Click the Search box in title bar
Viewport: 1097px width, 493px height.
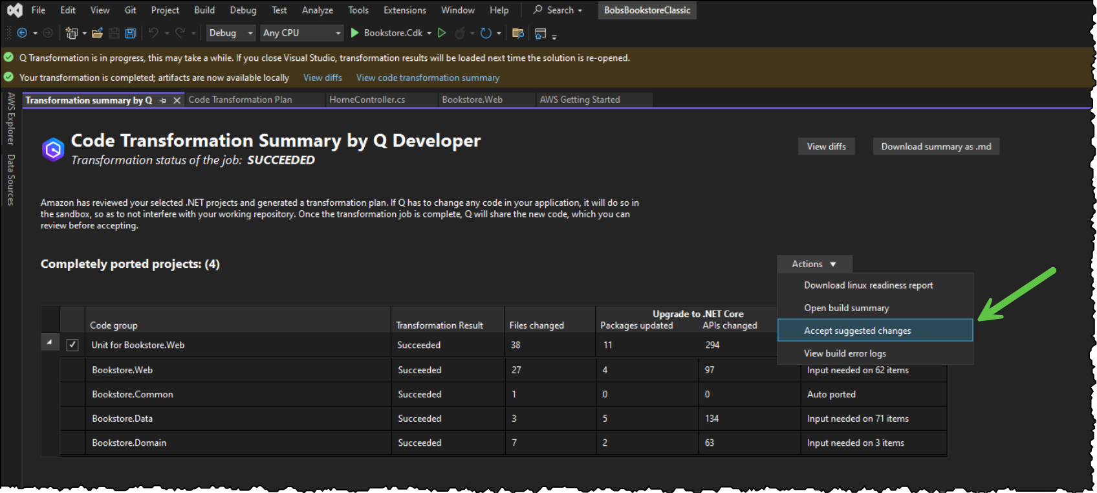point(558,10)
